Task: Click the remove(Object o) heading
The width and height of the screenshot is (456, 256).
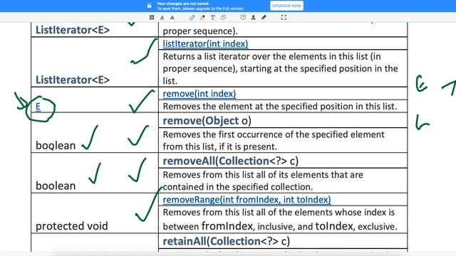Action: pyautogui.click(x=207, y=121)
